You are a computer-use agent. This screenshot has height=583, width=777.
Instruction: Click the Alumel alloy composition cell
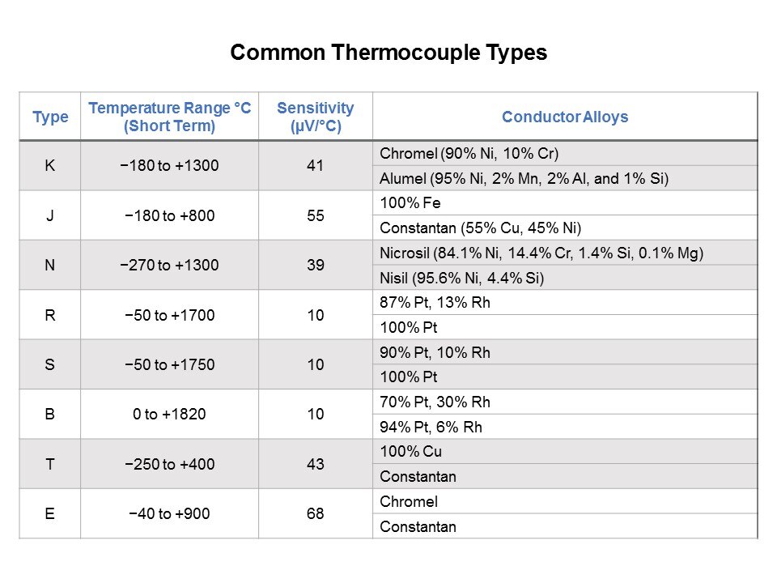pos(565,179)
